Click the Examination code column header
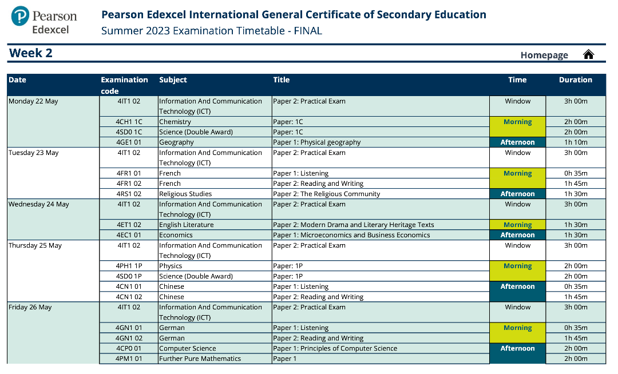 click(124, 85)
